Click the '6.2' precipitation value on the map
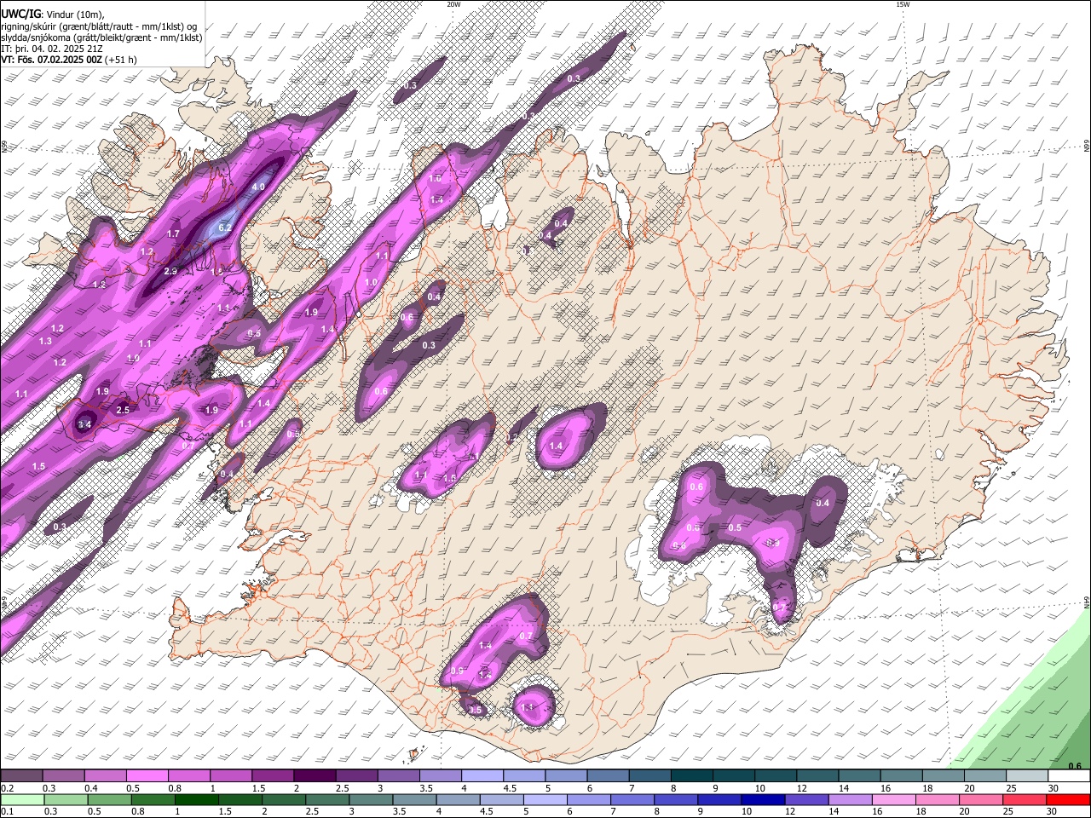Viewport: 1091px width, 818px height. [225, 228]
